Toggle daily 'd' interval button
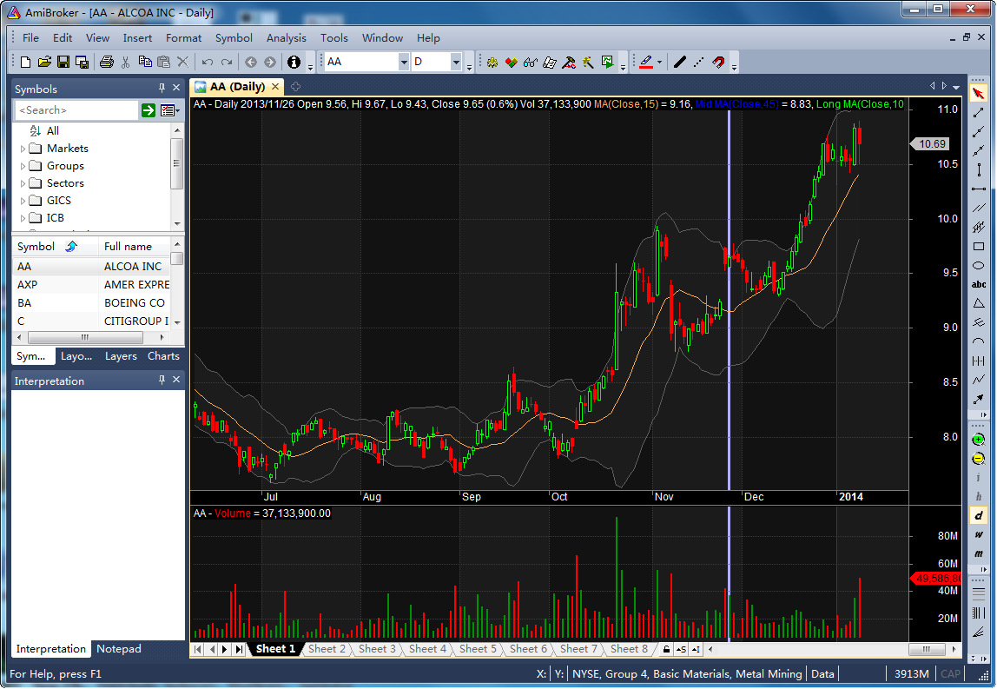The width and height of the screenshot is (997, 689). click(x=979, y=516)
